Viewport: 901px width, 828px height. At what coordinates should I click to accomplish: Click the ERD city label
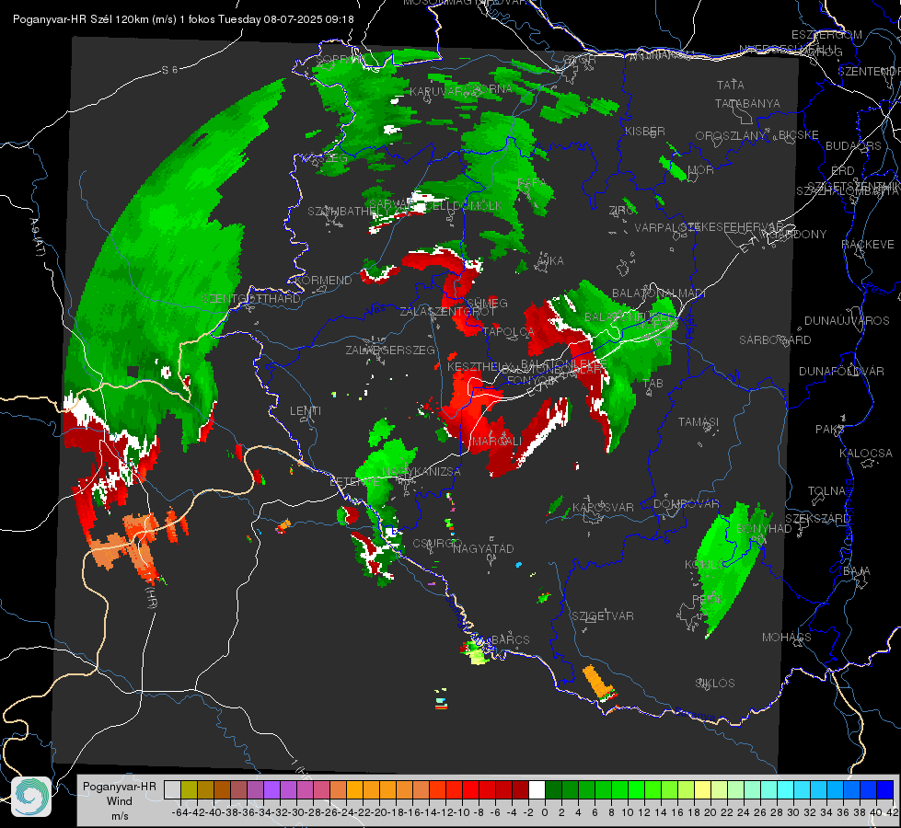coord(842,171)
